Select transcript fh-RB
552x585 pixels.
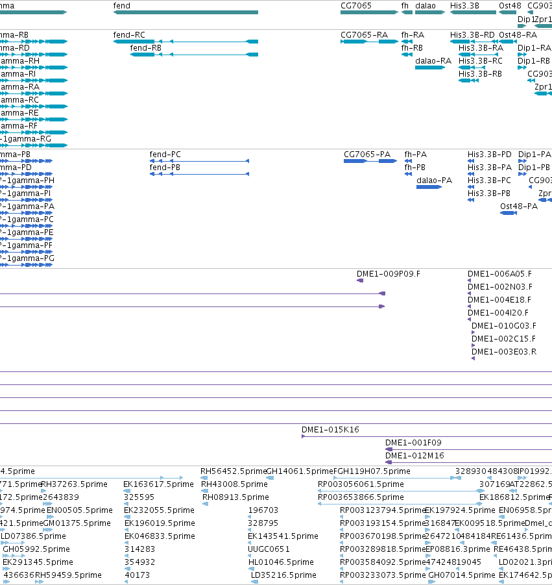[x=407, y=55]
